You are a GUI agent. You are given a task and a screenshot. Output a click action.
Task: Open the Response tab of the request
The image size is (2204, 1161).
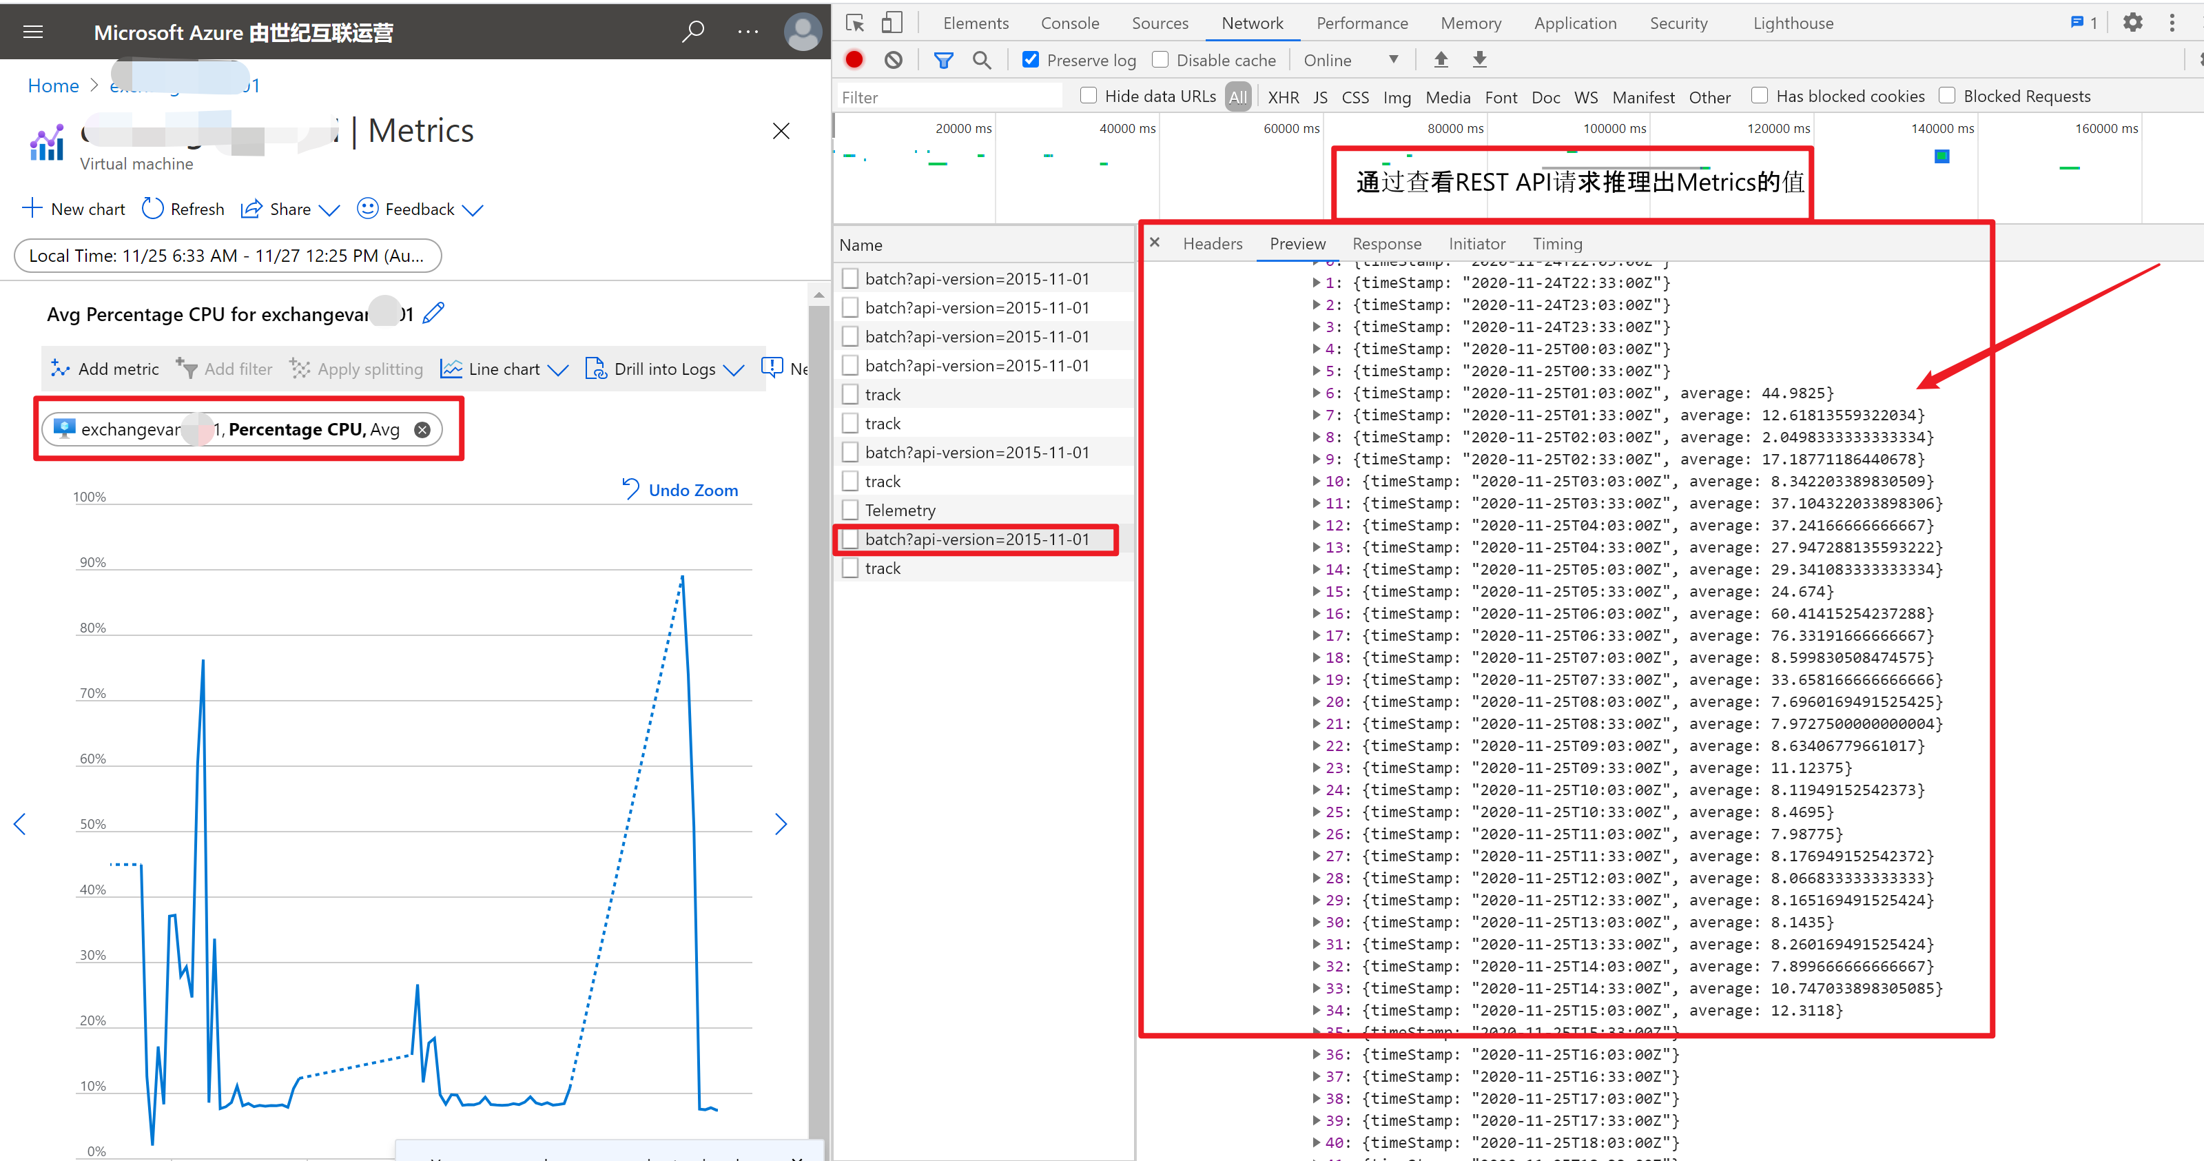tap(1386, 244)
